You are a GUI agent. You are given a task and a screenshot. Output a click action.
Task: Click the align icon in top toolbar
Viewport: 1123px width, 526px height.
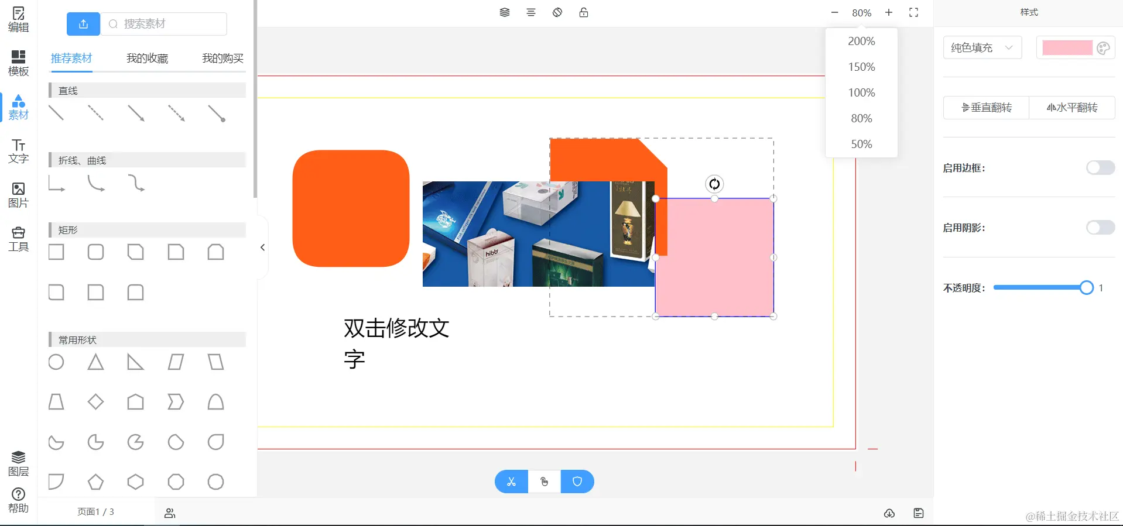point(531,12)
